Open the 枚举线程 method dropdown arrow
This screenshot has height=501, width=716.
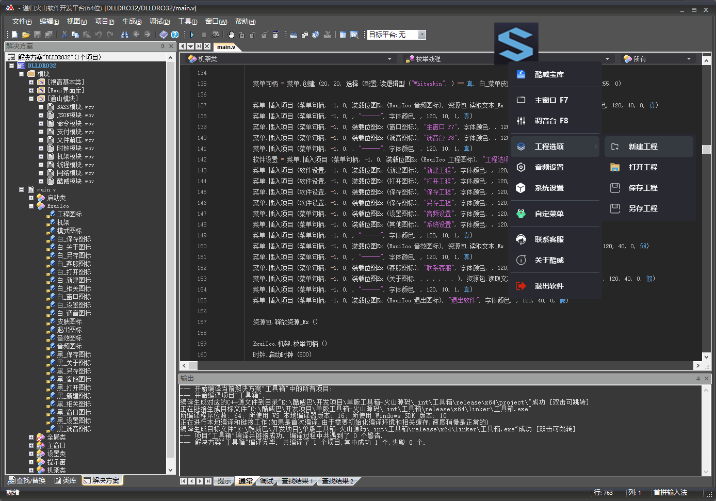607,59
